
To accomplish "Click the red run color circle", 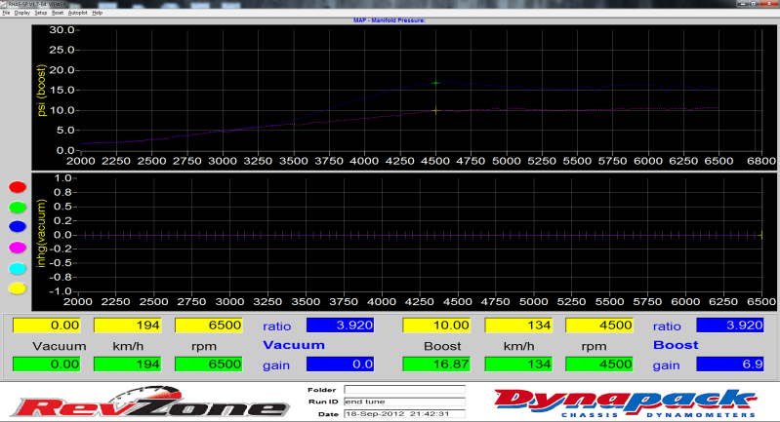I will click(x=17, y=187).
